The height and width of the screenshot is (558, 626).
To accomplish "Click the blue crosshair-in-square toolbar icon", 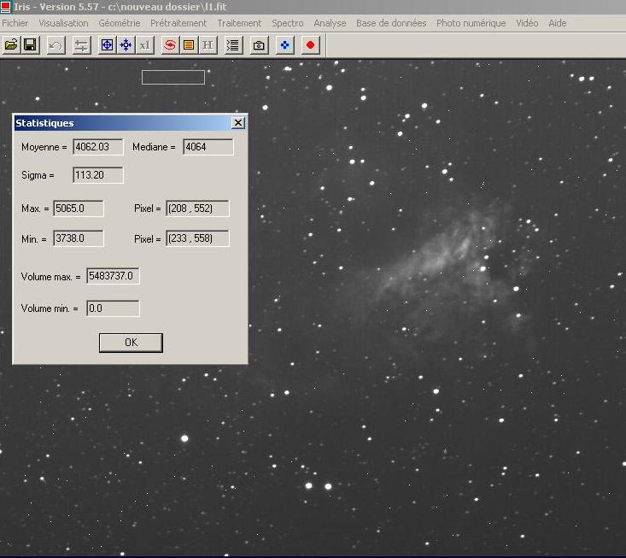I will click(x=107, y=44).
